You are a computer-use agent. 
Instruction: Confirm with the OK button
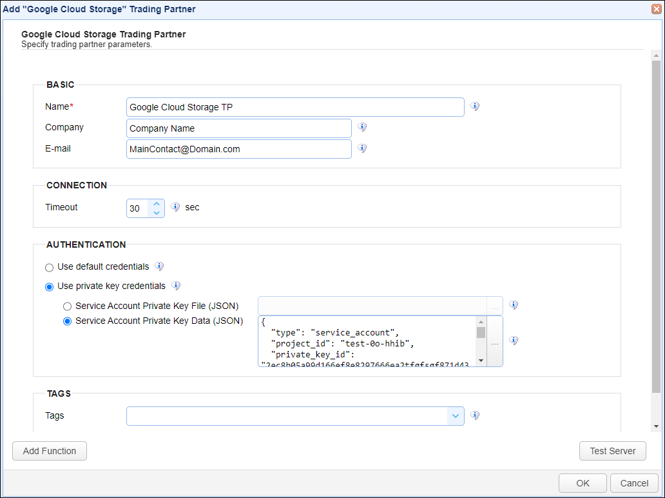tap(583, 483)
